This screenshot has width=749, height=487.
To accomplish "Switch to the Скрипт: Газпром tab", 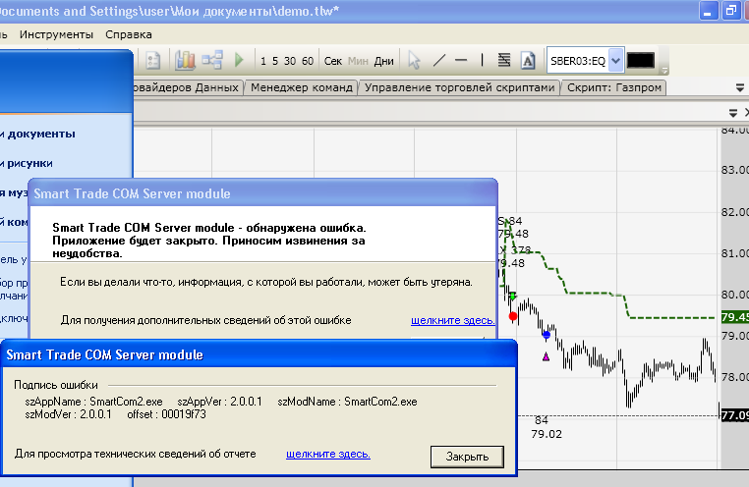I will tap(613, 87).
